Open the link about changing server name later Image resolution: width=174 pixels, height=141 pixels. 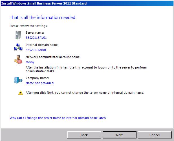58,118
